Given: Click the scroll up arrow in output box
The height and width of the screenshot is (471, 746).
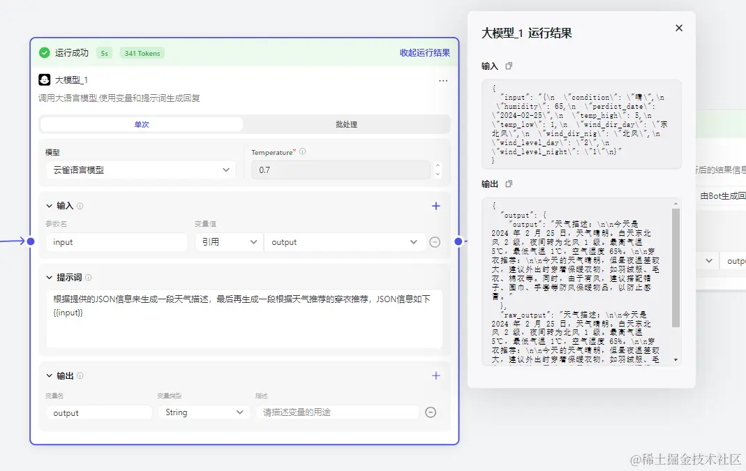Looking at the screenshot, I should coord(676,204).
